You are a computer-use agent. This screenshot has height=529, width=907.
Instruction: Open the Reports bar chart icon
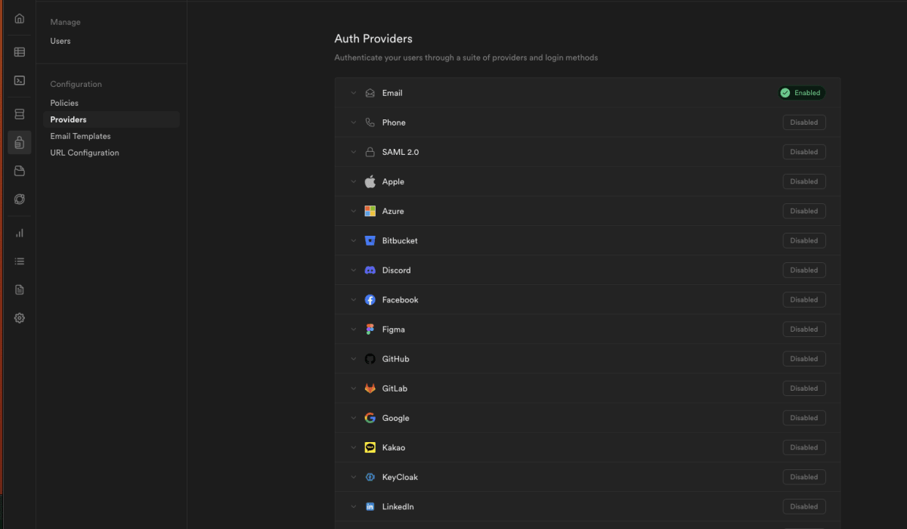pyautogui.click(x=20, y=233)
